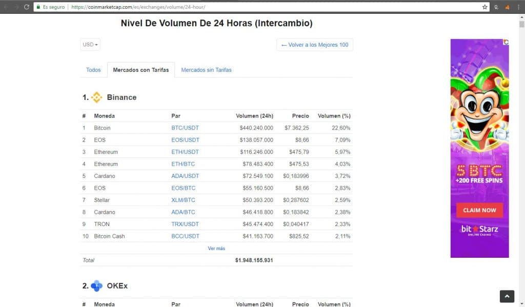
Task: Open the USD currency dropdown
Action: pyautogui.click(x=90, y=45)
